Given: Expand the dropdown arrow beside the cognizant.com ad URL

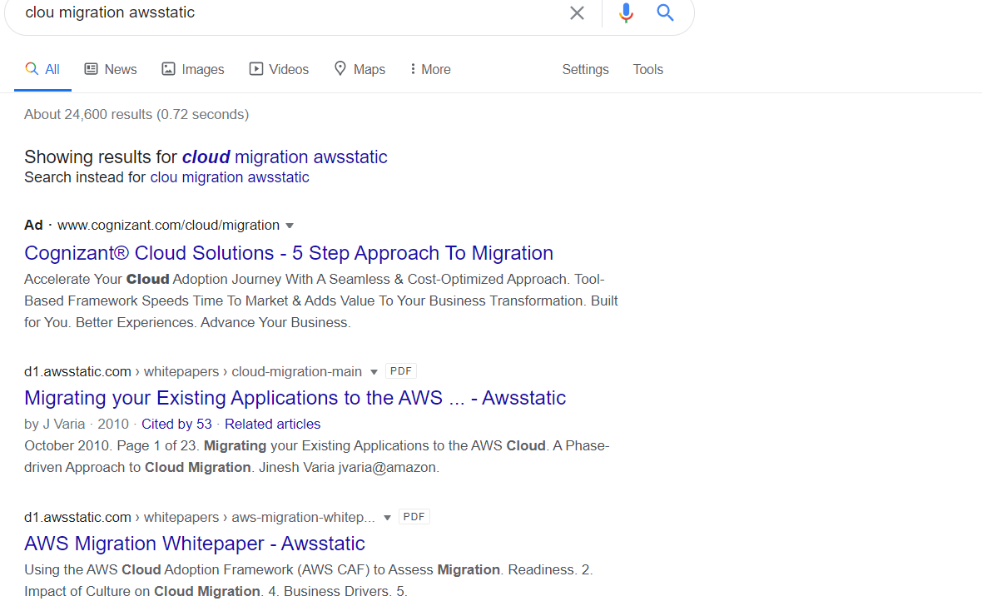Looking at the screenshot, I should pyautogui.click(x=290, y=226).
